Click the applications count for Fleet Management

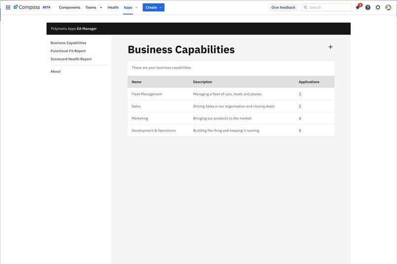[300, 94]
